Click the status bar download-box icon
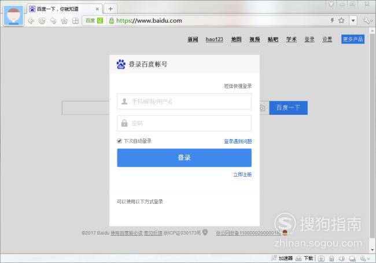 (321, 258)
